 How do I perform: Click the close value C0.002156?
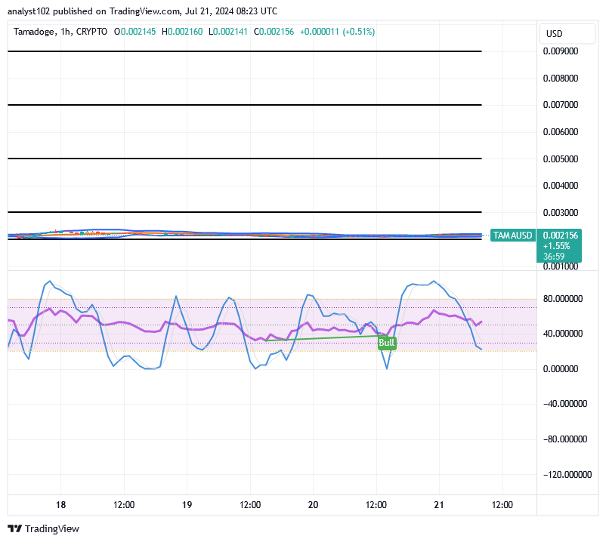pyautogui.click(x=274, y=32)
